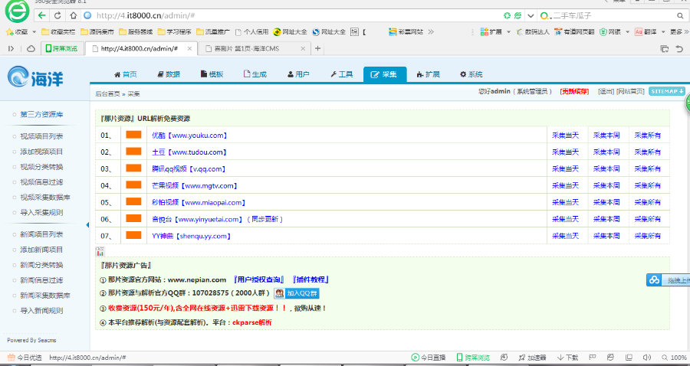The image size is (690, 366).
Task: Reload the page with refresh icon
Action: point(58,15)
